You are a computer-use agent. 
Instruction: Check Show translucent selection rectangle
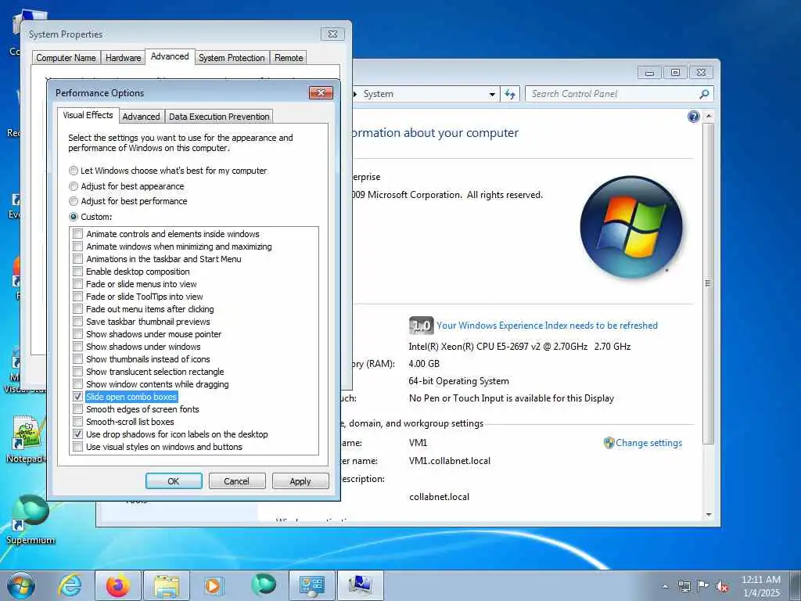(77, 372)
